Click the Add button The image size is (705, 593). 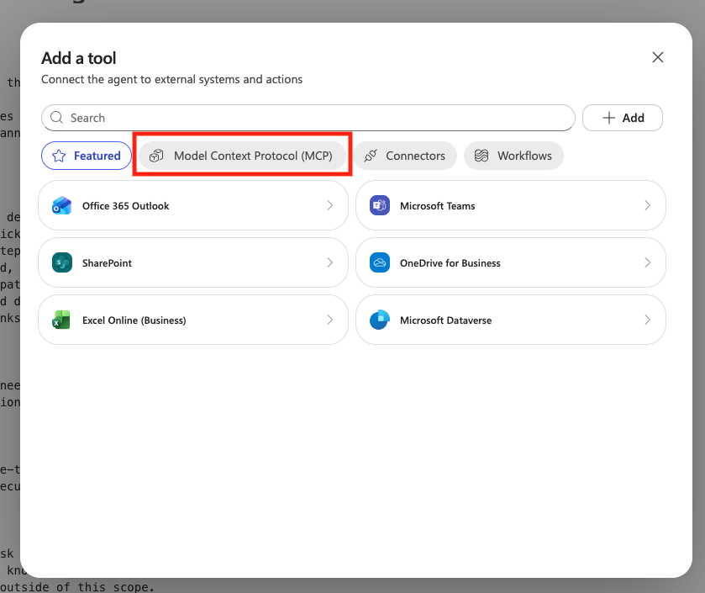click(623, 118)
